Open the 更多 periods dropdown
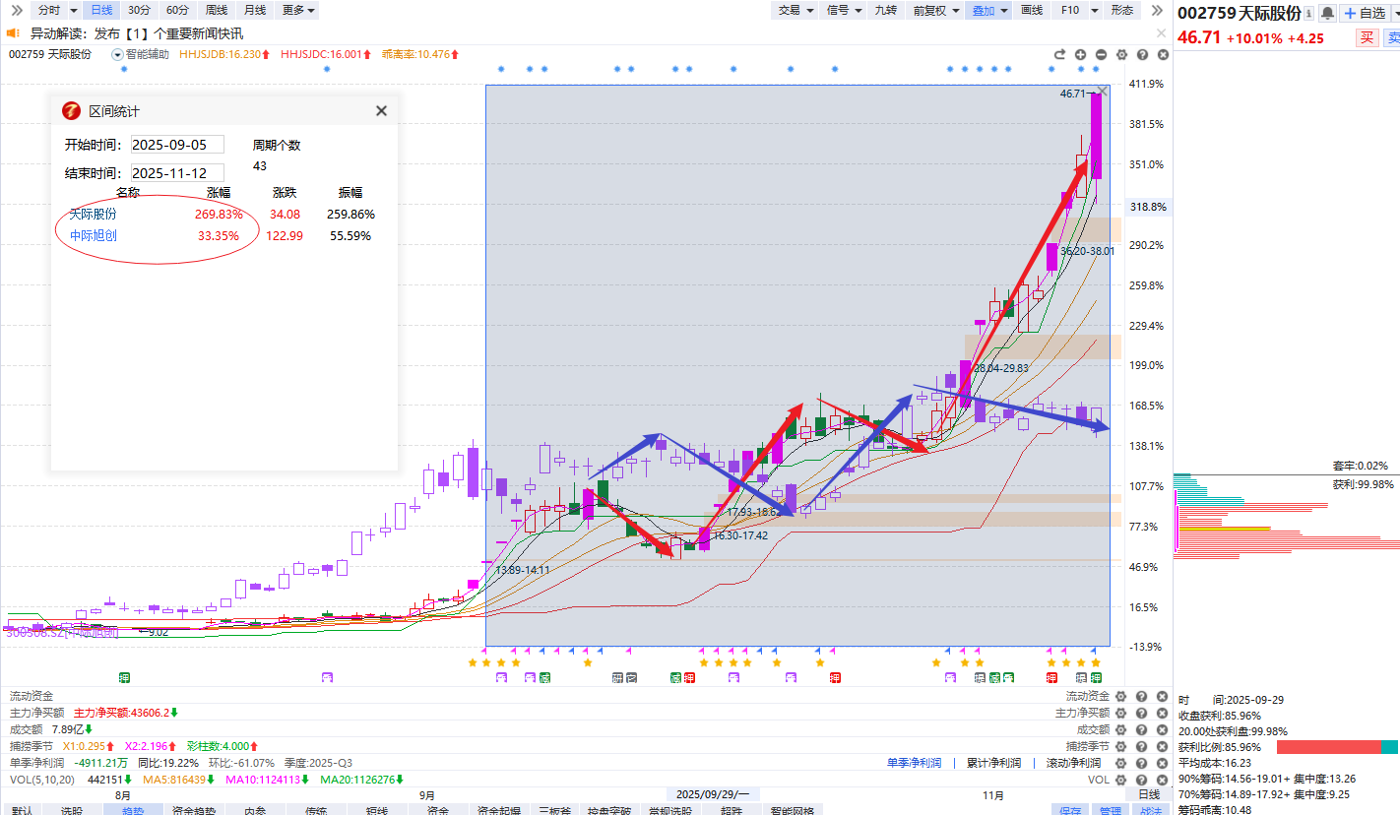This screenshot has width=1400, height=815. point(298,10)
